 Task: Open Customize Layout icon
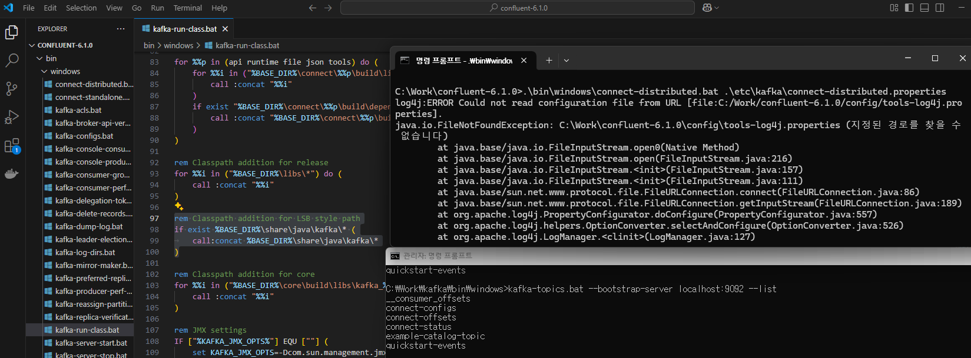pos(894,8)
